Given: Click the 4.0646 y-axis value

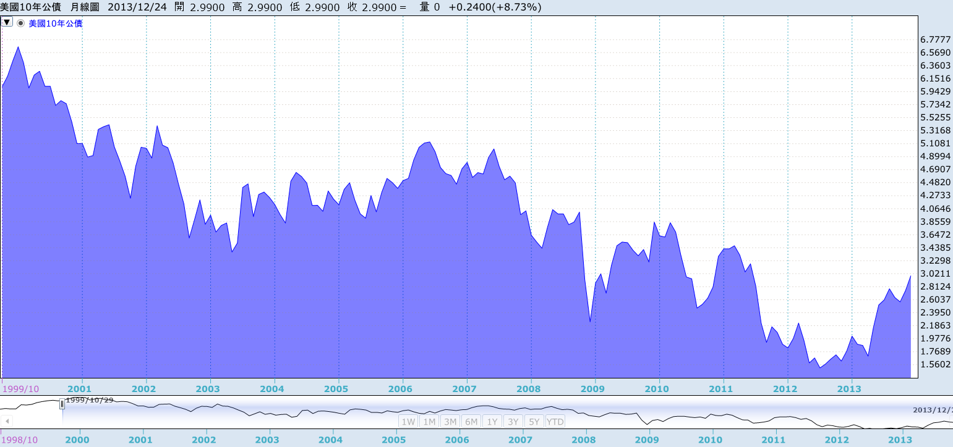Looking at the screenshot, I should tap(935, 209).
